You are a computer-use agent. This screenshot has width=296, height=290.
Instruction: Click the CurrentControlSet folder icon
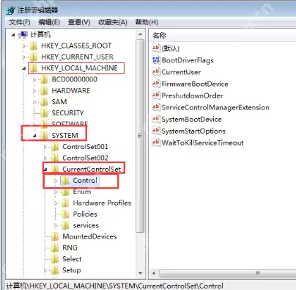[x=55, y=169]
